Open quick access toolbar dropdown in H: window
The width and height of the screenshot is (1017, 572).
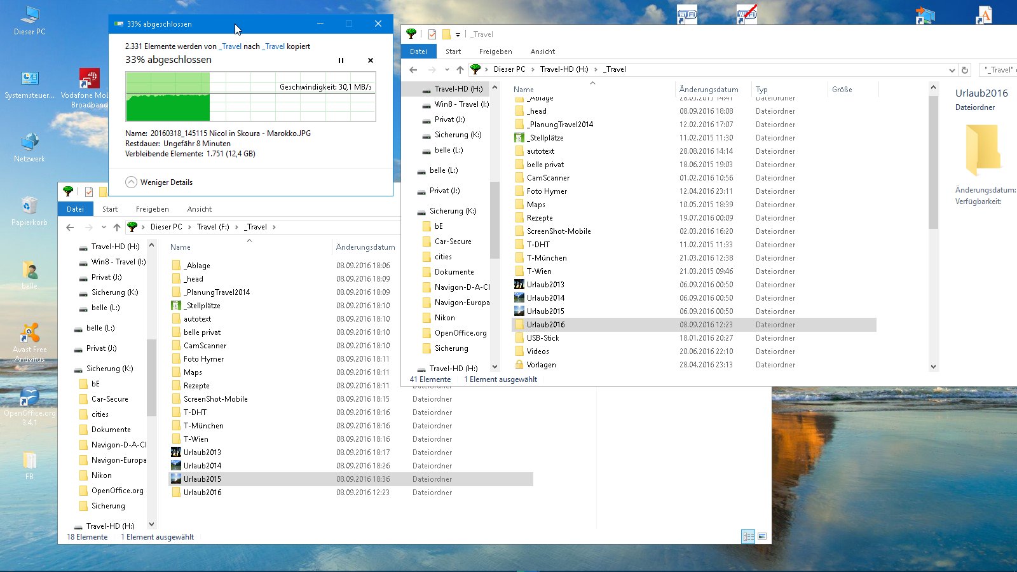click(x=458, y=34)
